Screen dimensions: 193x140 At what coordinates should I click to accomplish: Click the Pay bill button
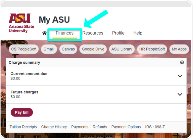(x=22, y=112)
